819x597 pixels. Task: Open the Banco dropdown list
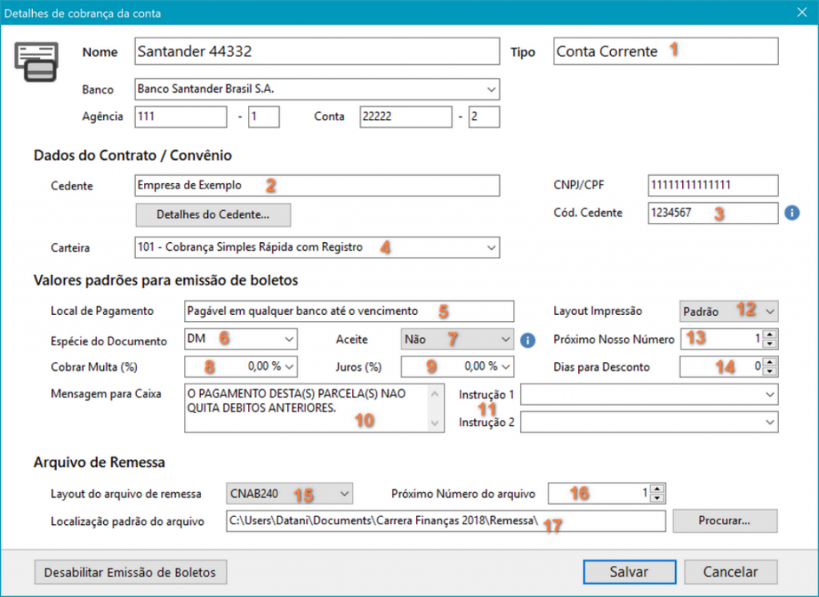(x=490, y=90)
